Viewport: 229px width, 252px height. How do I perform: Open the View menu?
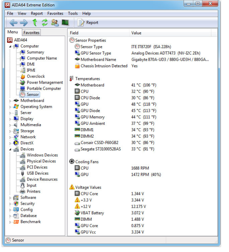point(22,13)
